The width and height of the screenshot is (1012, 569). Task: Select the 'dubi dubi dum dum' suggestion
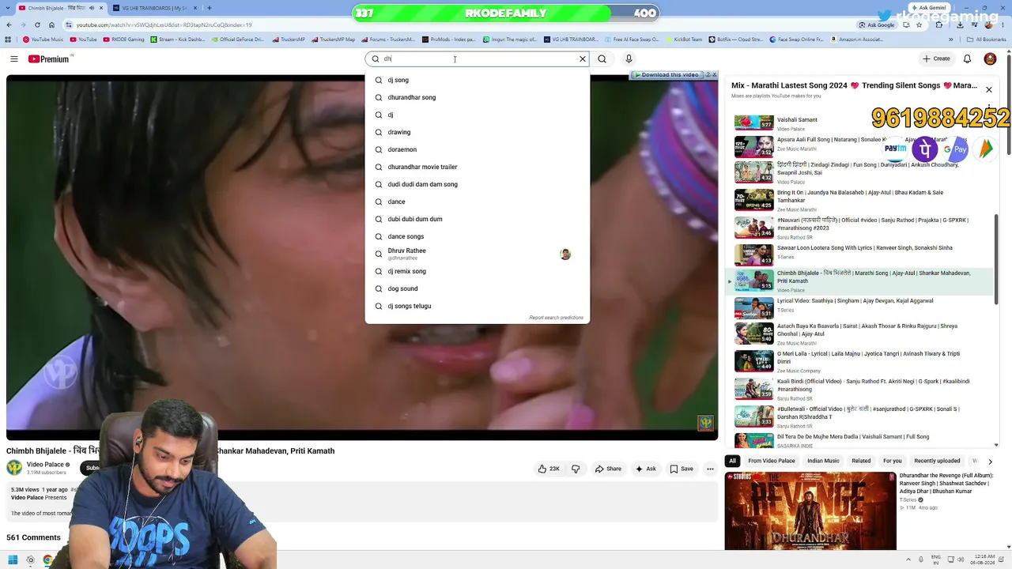[478, 219]
